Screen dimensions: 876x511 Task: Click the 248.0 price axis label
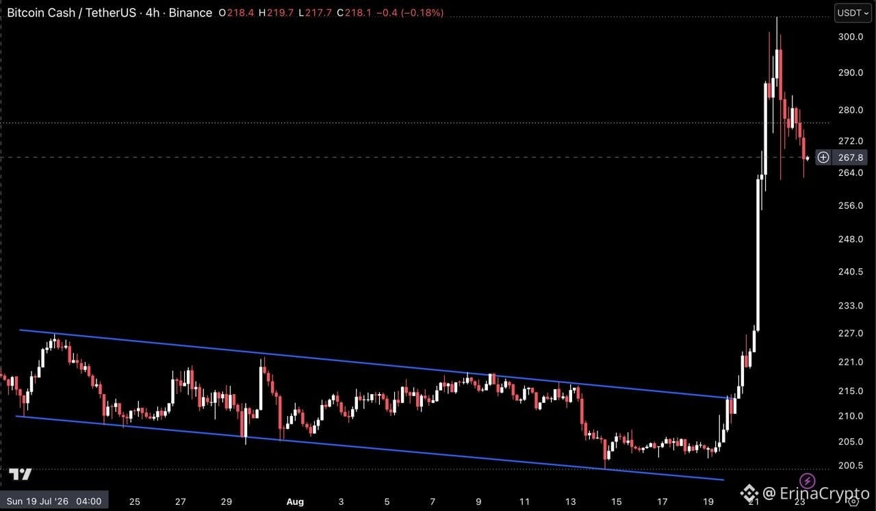point(851,239)
